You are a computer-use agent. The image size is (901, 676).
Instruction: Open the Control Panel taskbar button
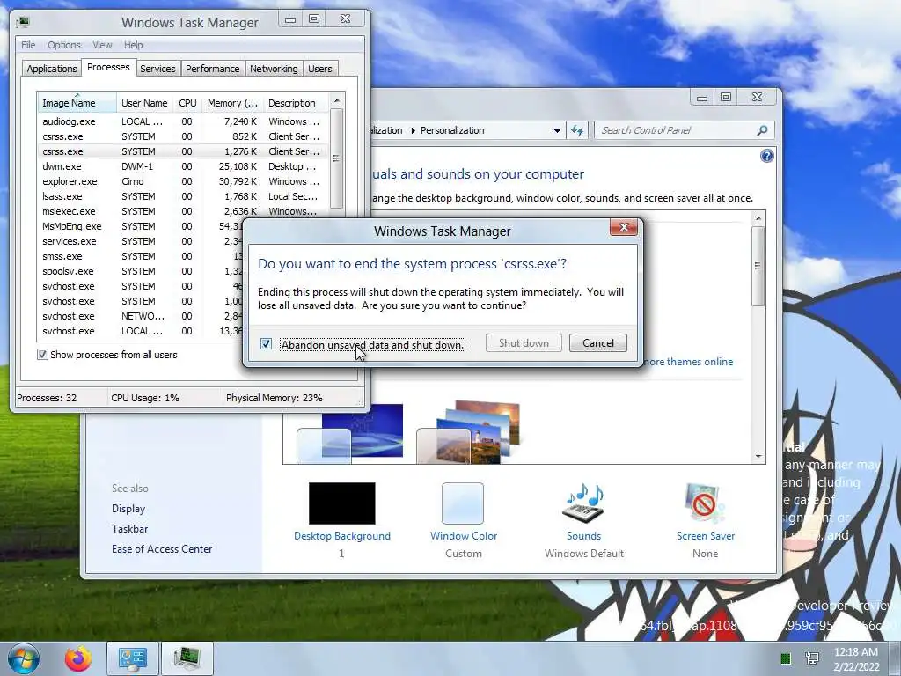[133, 658]
